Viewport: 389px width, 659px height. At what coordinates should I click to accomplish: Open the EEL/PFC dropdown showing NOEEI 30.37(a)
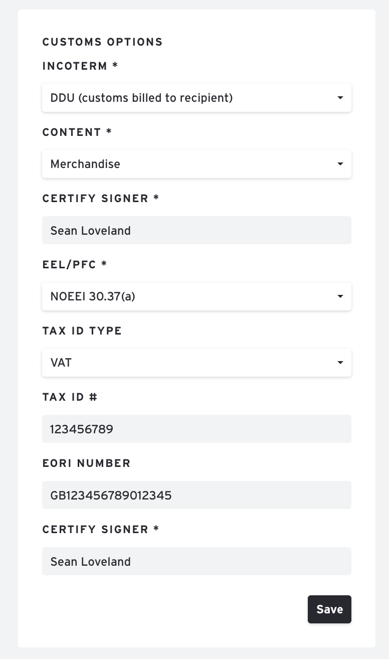point(197,296)
